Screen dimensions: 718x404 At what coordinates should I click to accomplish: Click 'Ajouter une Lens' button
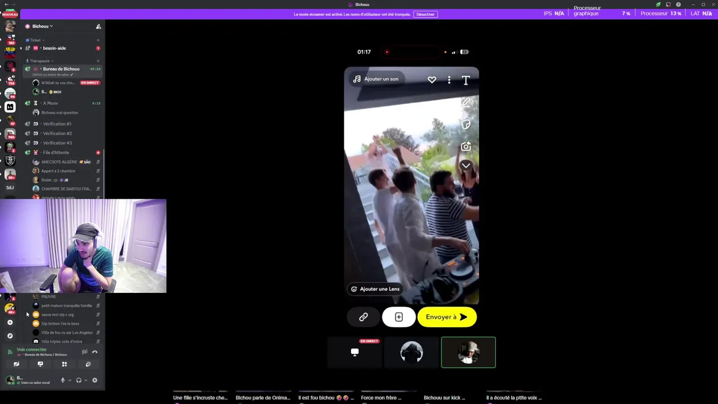click(375, 289)
